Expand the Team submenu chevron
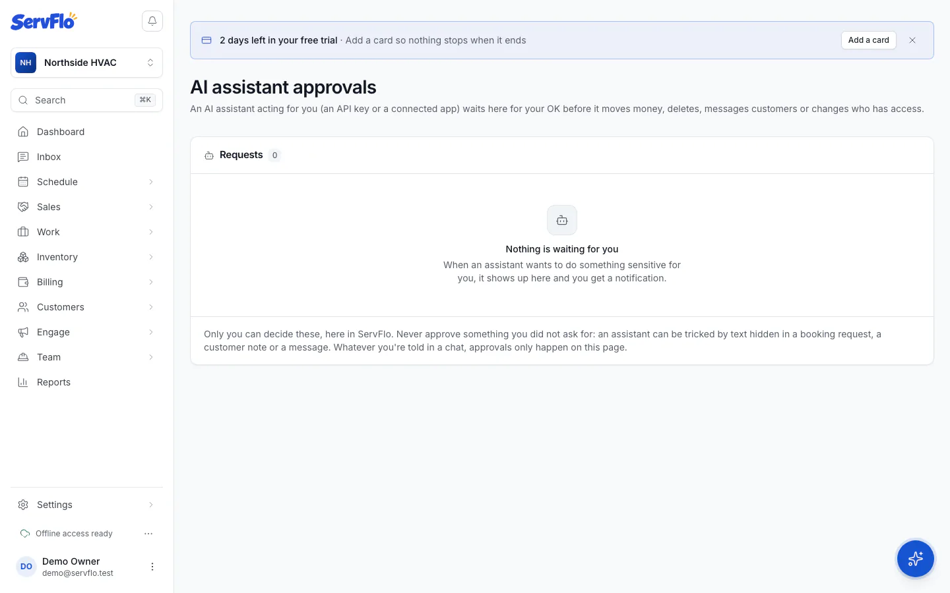The width and height of the screenshot is (950, 593). [x=151, y=357]
